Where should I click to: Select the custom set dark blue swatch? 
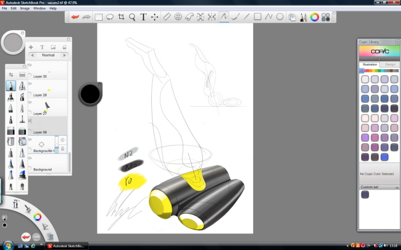pos(365,195)
